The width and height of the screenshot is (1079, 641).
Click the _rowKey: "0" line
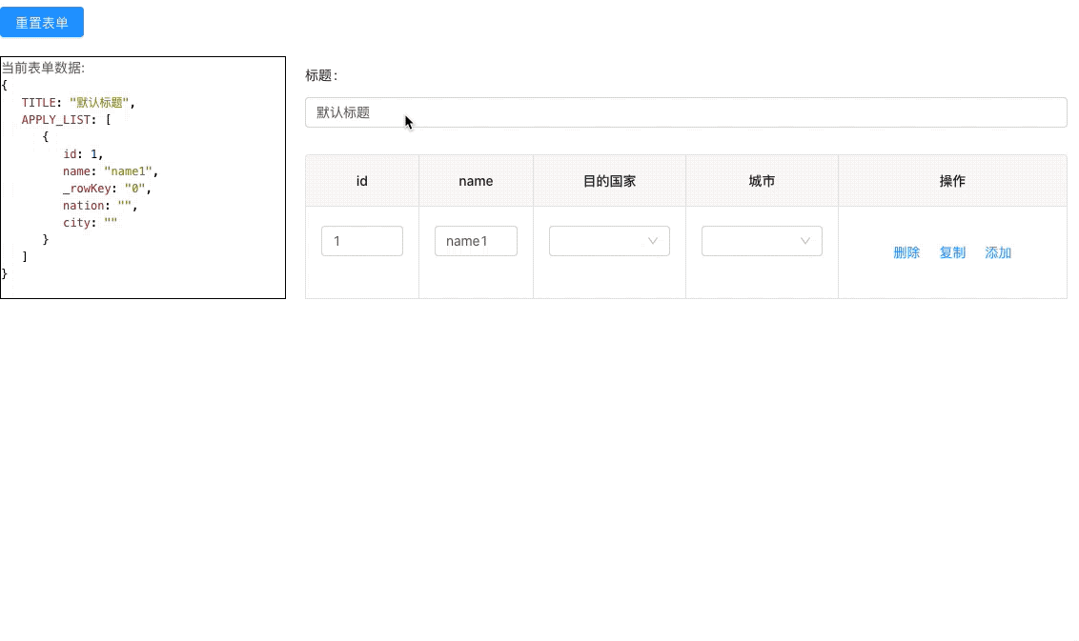tap(107, 189)
